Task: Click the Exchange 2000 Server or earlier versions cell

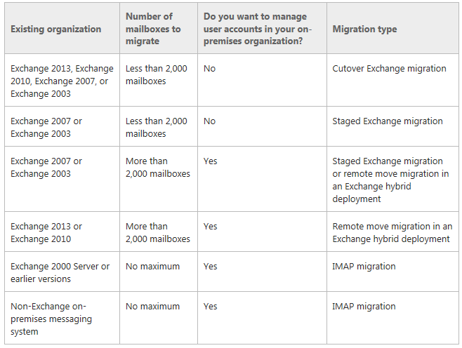Action: click(x=60, y=272)
